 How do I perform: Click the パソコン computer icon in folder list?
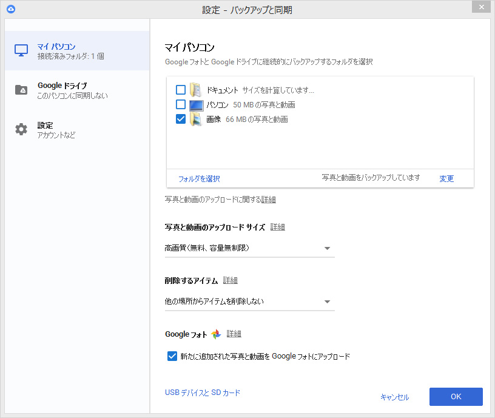coord(196,105)
